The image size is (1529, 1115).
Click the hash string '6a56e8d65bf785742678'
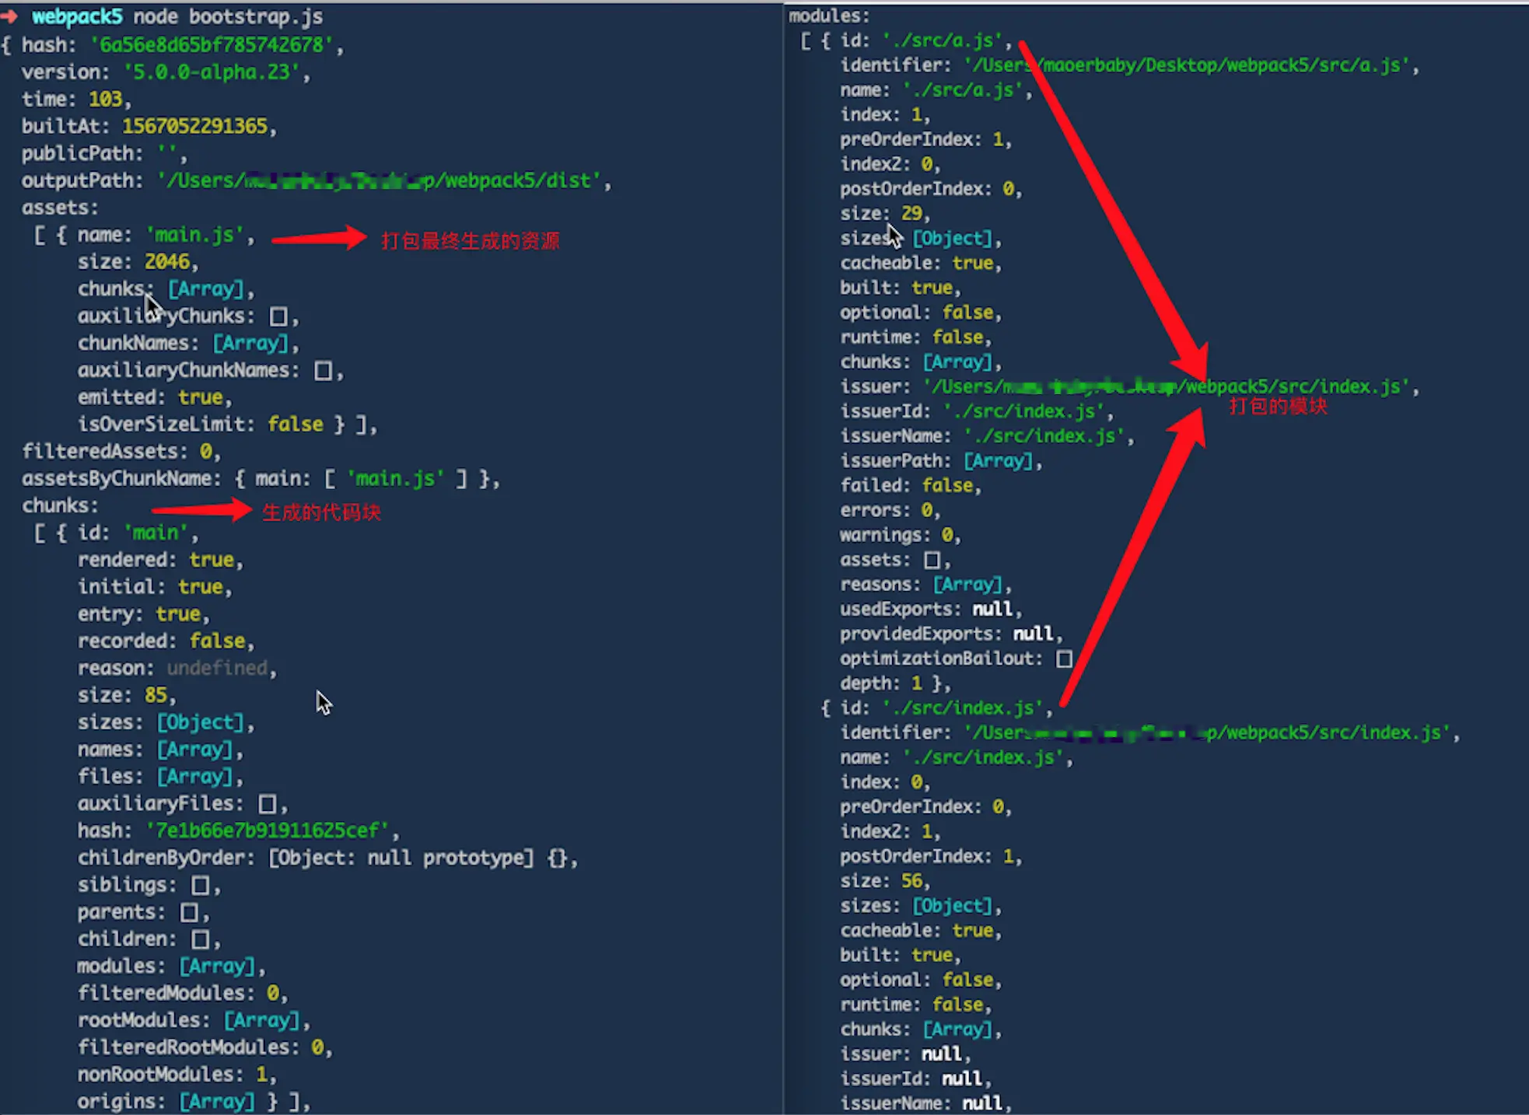(212, 44)
